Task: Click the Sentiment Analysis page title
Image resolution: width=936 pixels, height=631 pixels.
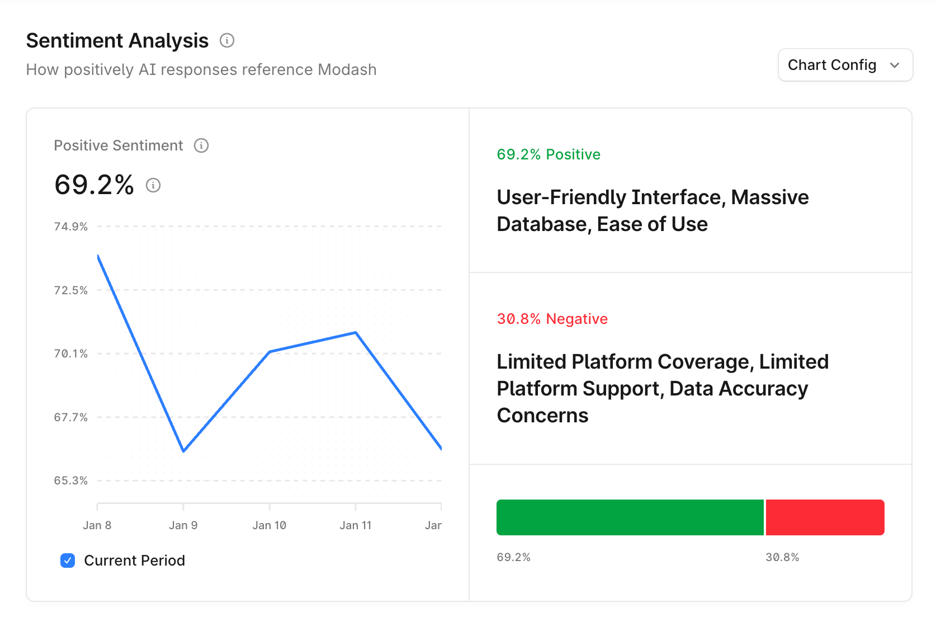Action: pyautogui.click(x=117, y=40)
